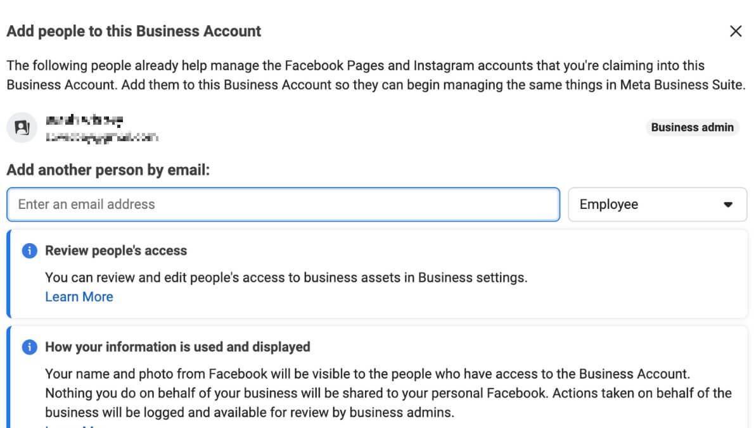Click the Add people to this Business Account title
Image resolution: width=754 pixels, height=428 pixels.
pos(134,31)
